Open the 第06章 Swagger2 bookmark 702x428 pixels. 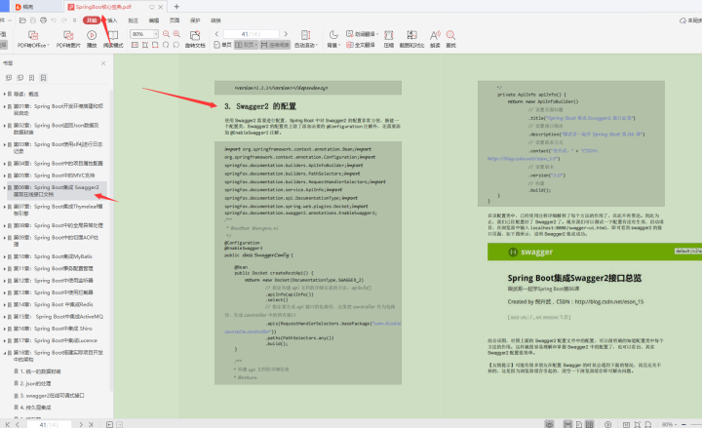coord(56,191)
